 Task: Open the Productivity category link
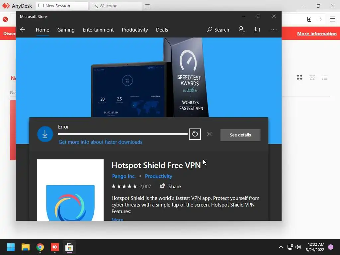point(158,176)
